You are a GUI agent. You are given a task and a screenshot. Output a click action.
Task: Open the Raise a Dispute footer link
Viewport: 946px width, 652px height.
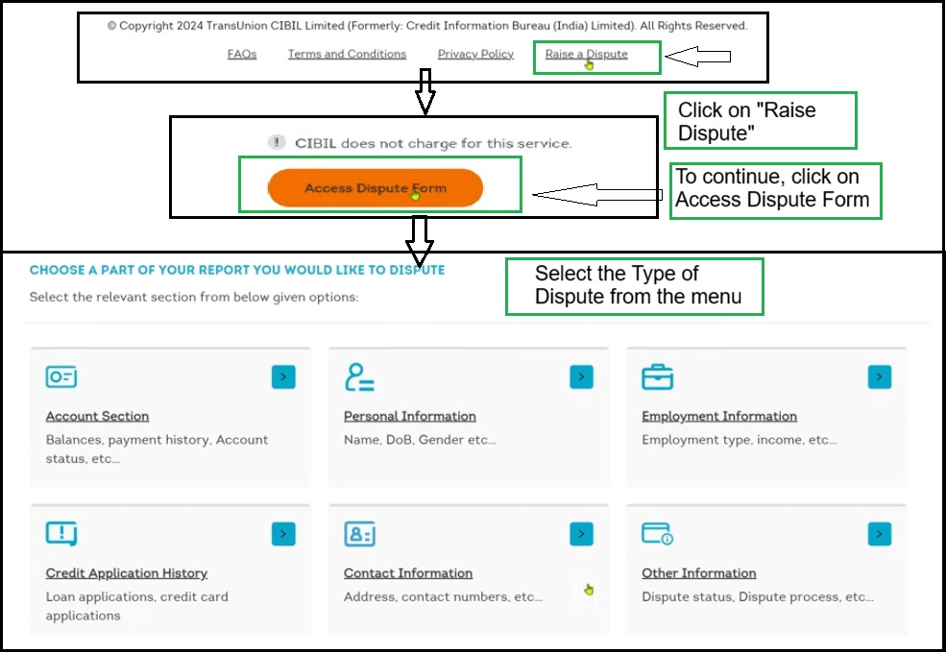point(586,55)
